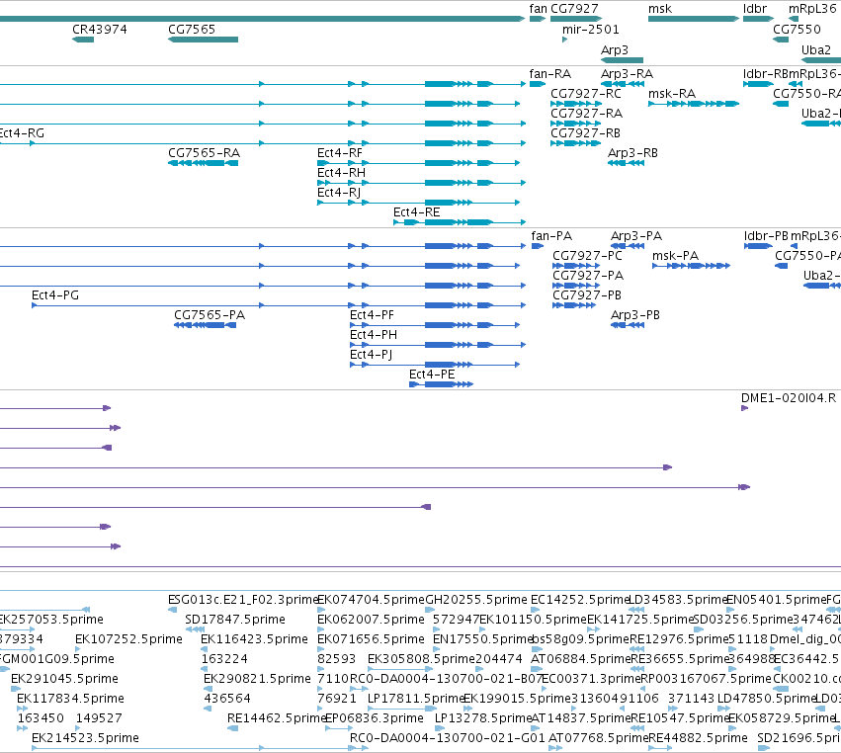Select the ldbr-PB protein label
Image resolution: width=841 pixels, height=753 pixels.
tap(766, 235)
